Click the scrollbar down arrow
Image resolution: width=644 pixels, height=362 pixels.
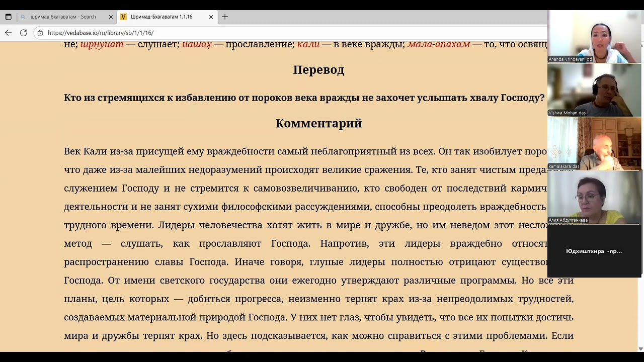click(x=640, y=348)
